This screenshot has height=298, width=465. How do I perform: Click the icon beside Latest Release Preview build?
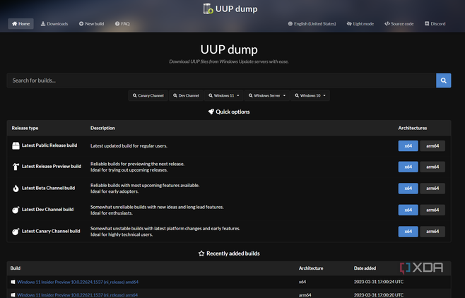(x=16, y=167)
